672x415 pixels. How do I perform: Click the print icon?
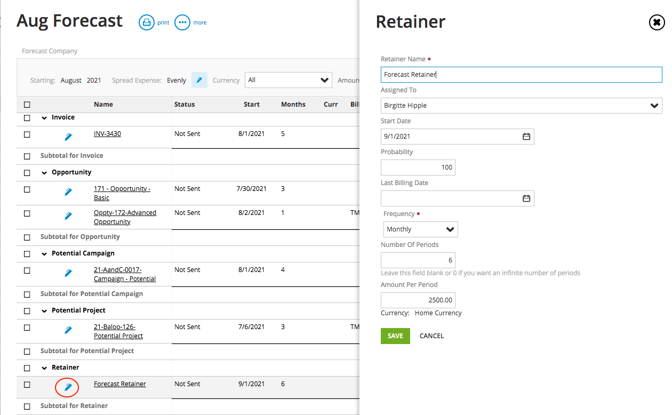point(146,22)
